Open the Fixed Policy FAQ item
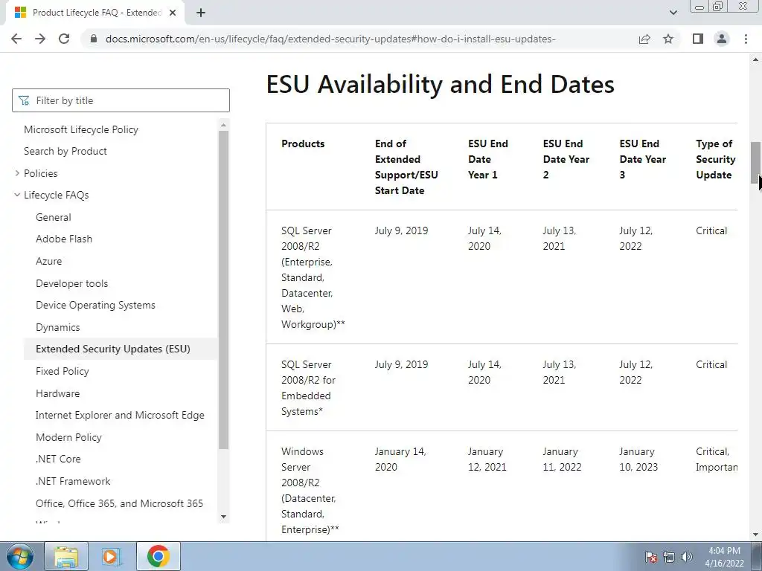This screenshot has width=762, height=571. (63, 371)
